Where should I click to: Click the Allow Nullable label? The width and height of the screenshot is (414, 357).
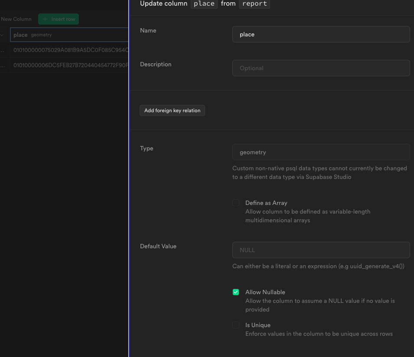click(x=265, y=292)
